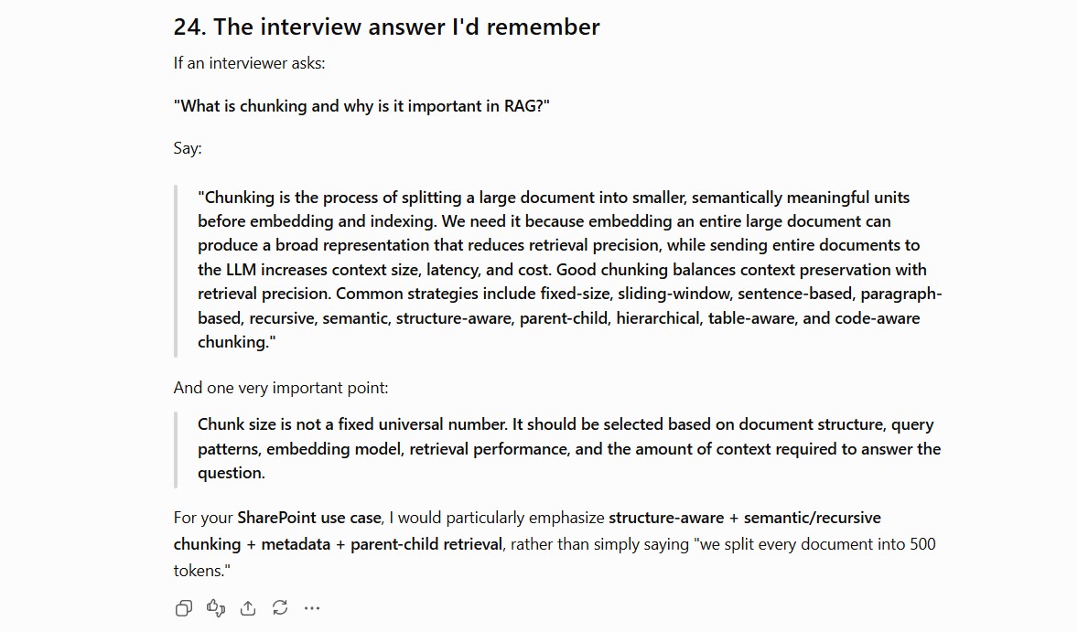Image resolution: width=1078 pixels, height=632 pixels.
Task: Click the word "question." ending second blockquote
Action: 231,473
